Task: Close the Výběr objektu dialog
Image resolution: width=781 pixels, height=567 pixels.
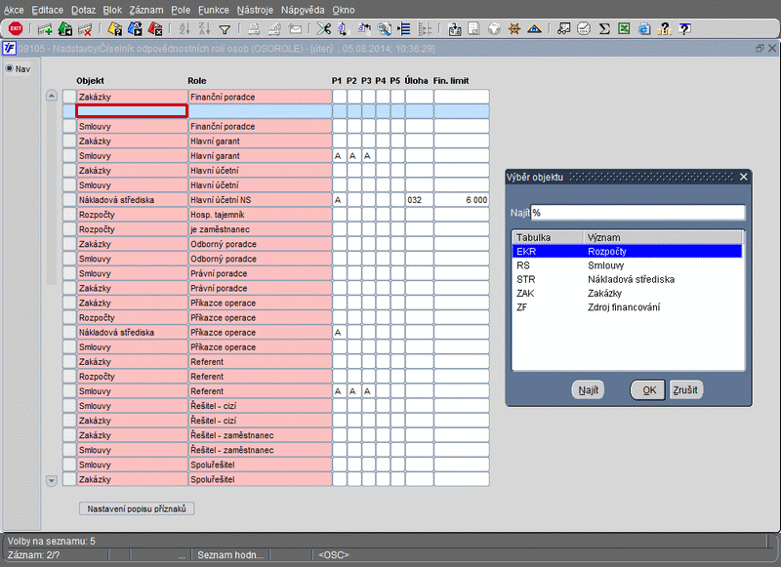Action: [x=743, y=177]
